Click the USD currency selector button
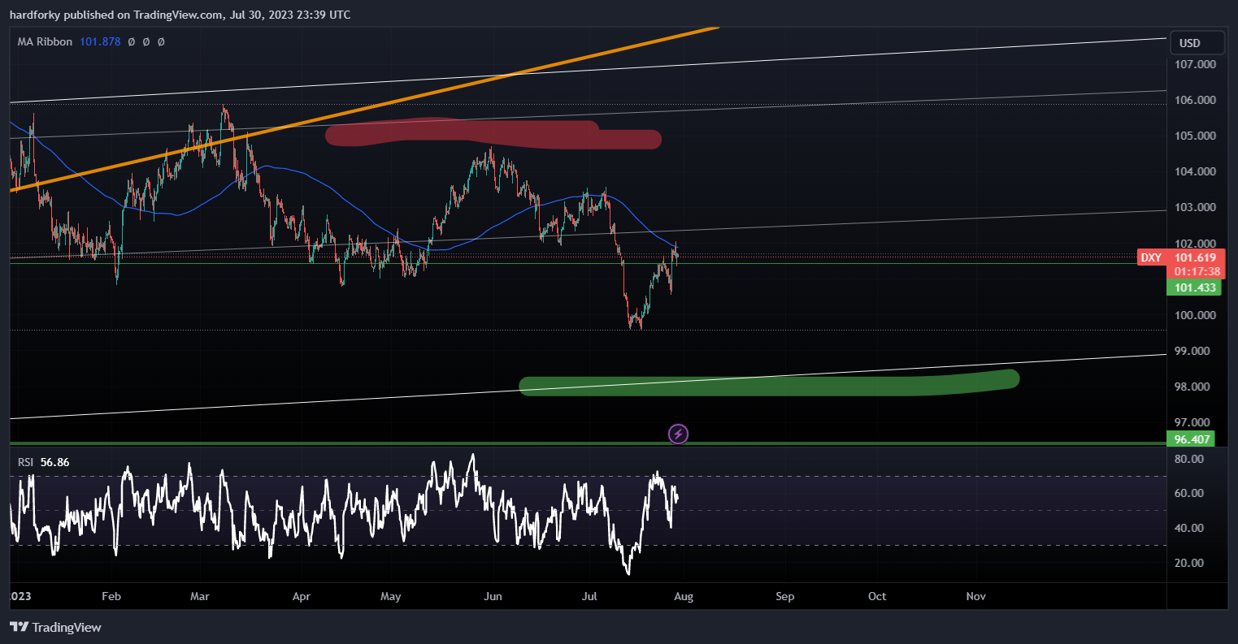 (x=1197, y=43)
